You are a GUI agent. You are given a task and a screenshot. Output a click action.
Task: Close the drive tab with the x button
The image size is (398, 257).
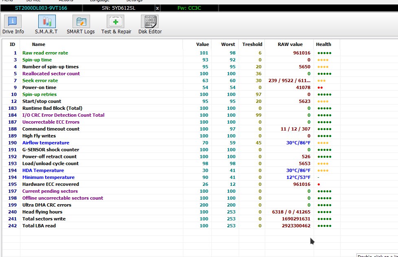[x=157, y=8]
